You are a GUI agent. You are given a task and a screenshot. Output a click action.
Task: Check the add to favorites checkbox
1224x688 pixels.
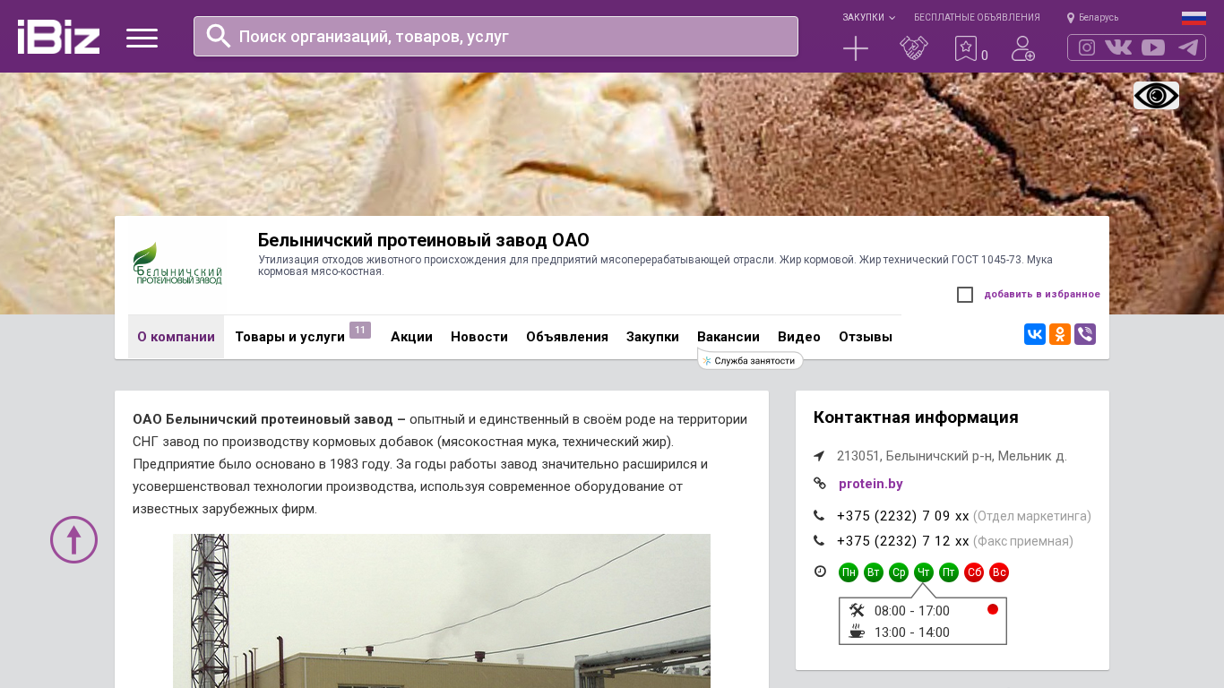coord(965,295)
